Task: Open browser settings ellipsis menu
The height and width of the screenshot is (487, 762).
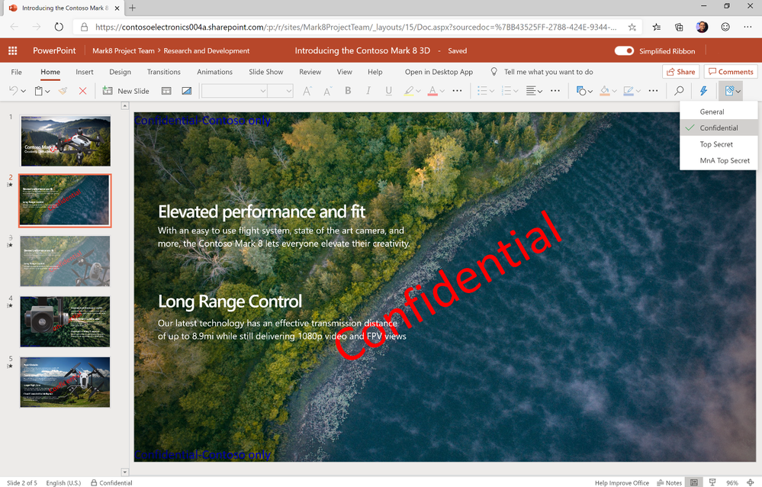Action: [748, 27]
